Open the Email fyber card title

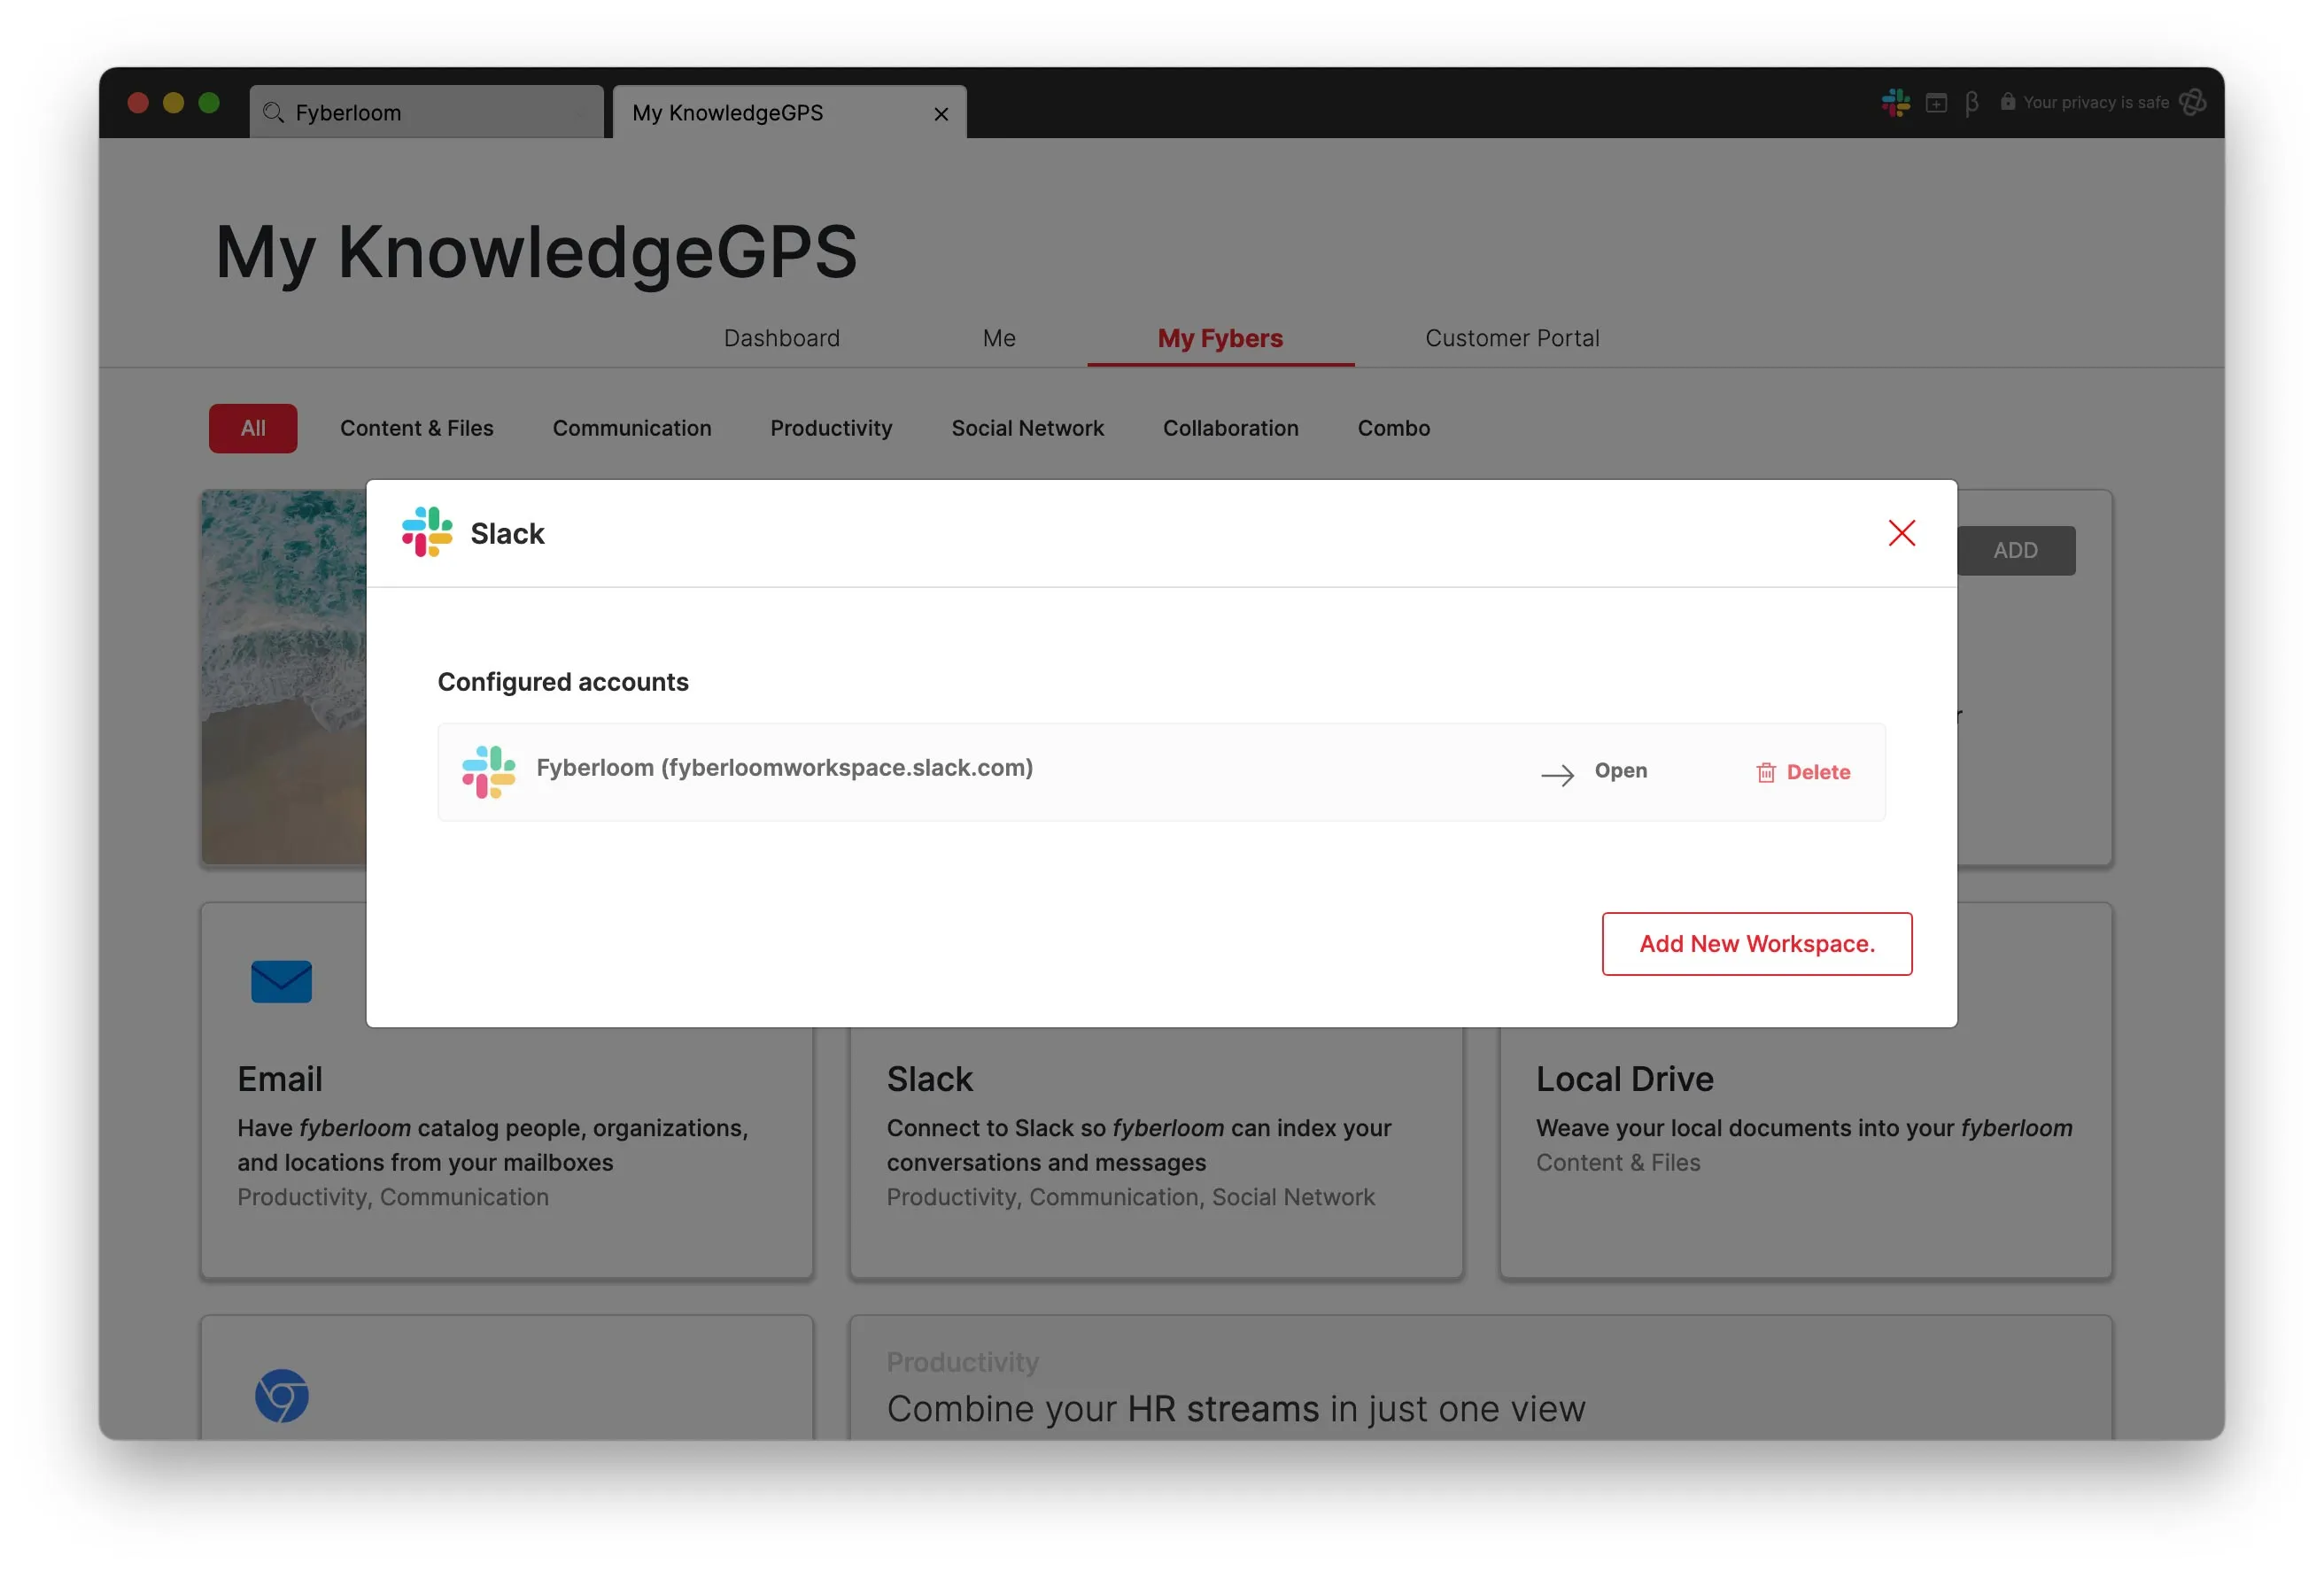click(279, 1079)
